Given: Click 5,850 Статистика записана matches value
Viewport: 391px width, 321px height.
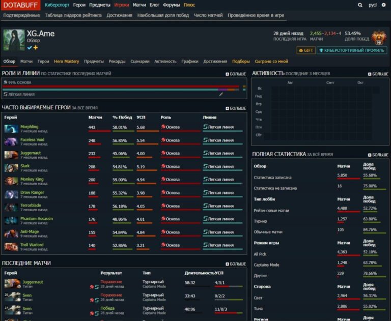Looking at the screenshot, I should (x=342, y=175).
